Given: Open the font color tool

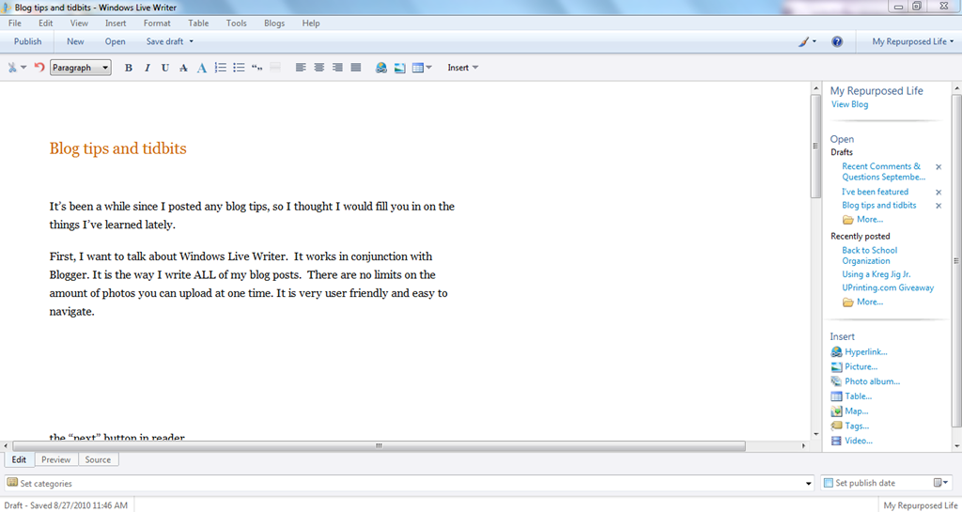Looking at the screenshot, I should 201,68.
